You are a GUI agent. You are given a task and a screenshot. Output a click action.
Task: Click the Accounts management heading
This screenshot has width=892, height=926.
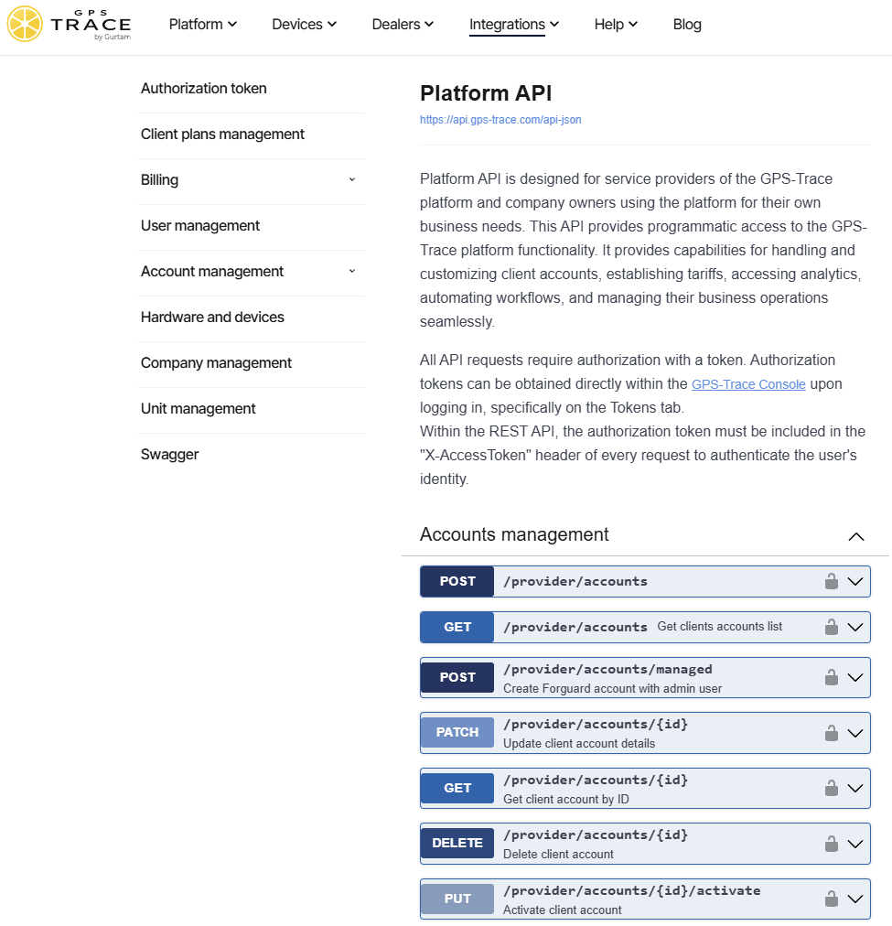click(514, 534)
